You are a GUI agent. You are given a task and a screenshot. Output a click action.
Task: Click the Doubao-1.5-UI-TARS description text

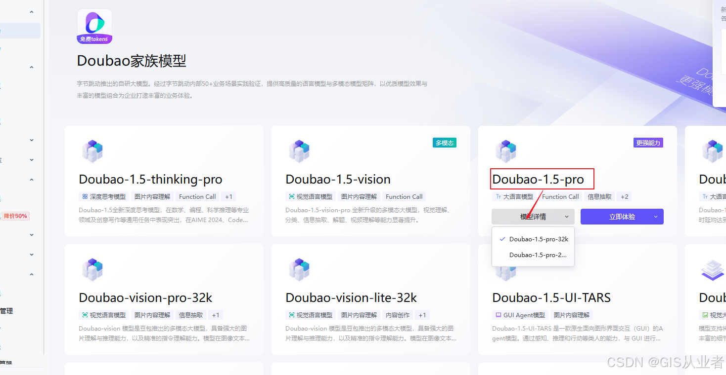pyautogui.click(x=578, y=333)
